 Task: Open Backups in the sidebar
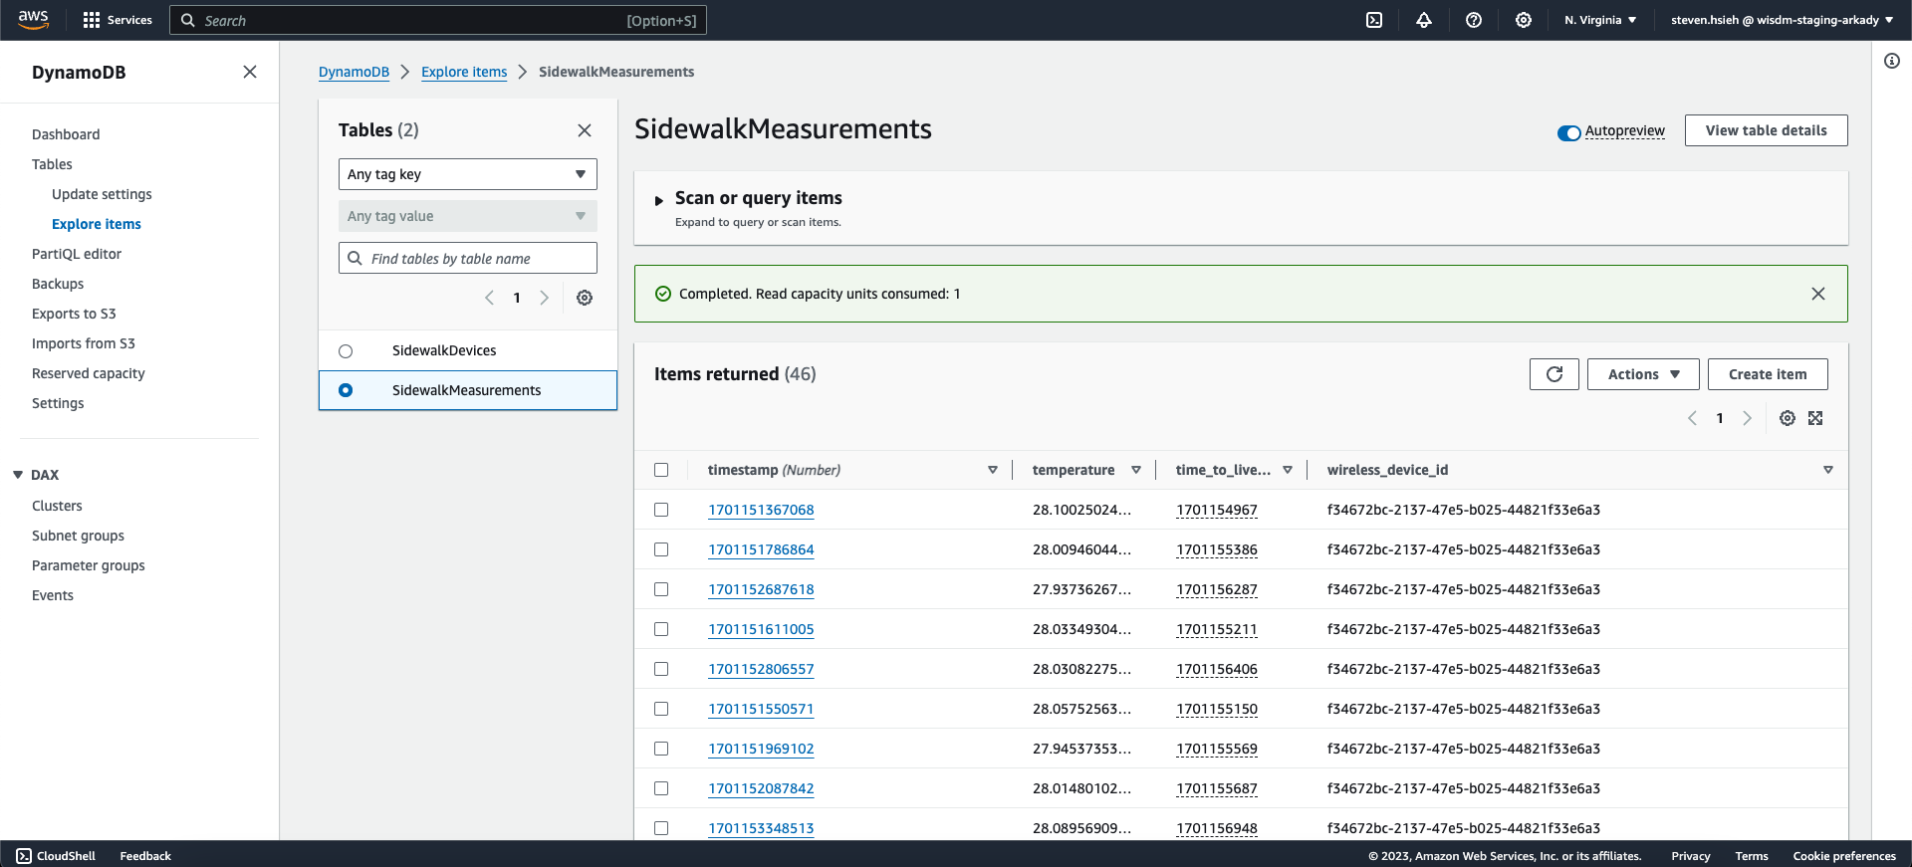tap(58, 284)
